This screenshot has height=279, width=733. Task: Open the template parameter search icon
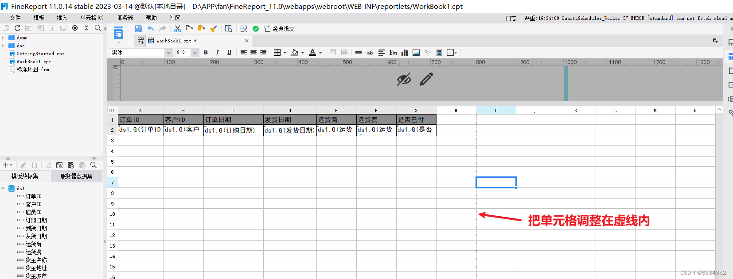coord(229,29)
